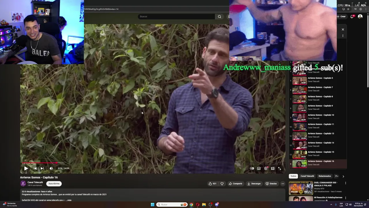This screenshot has width=369, height=208.
Task: Click the Crear create button
Action: (341, 16)
